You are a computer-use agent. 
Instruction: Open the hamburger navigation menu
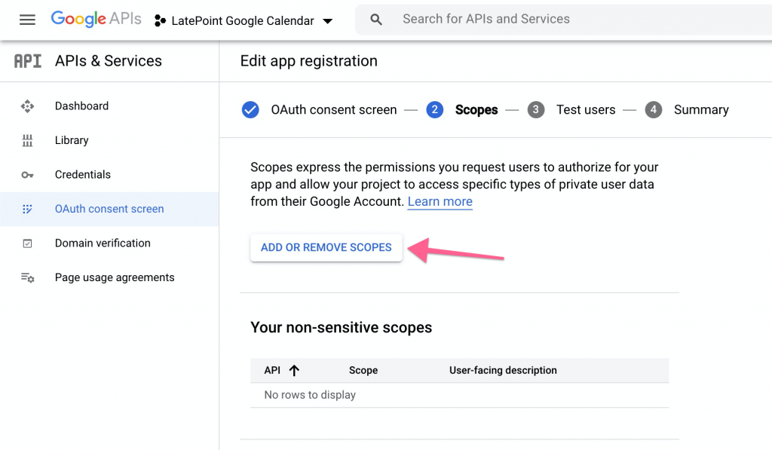27,20
